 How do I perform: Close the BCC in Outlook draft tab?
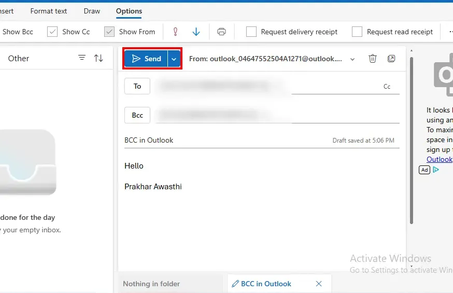(319, 284)
